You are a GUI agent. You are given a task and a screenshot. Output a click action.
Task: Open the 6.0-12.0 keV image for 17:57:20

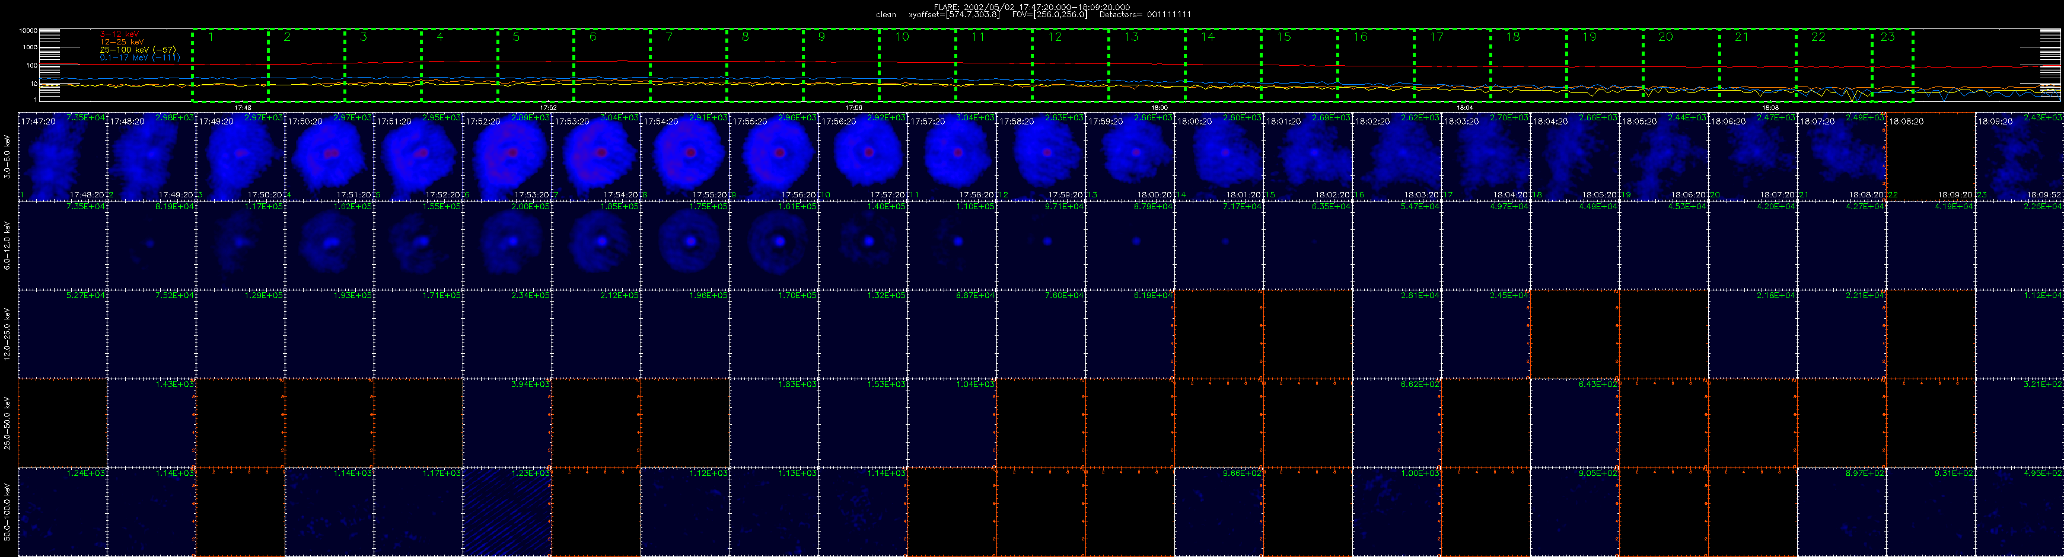pyautogui.click(x=952, y=245)
